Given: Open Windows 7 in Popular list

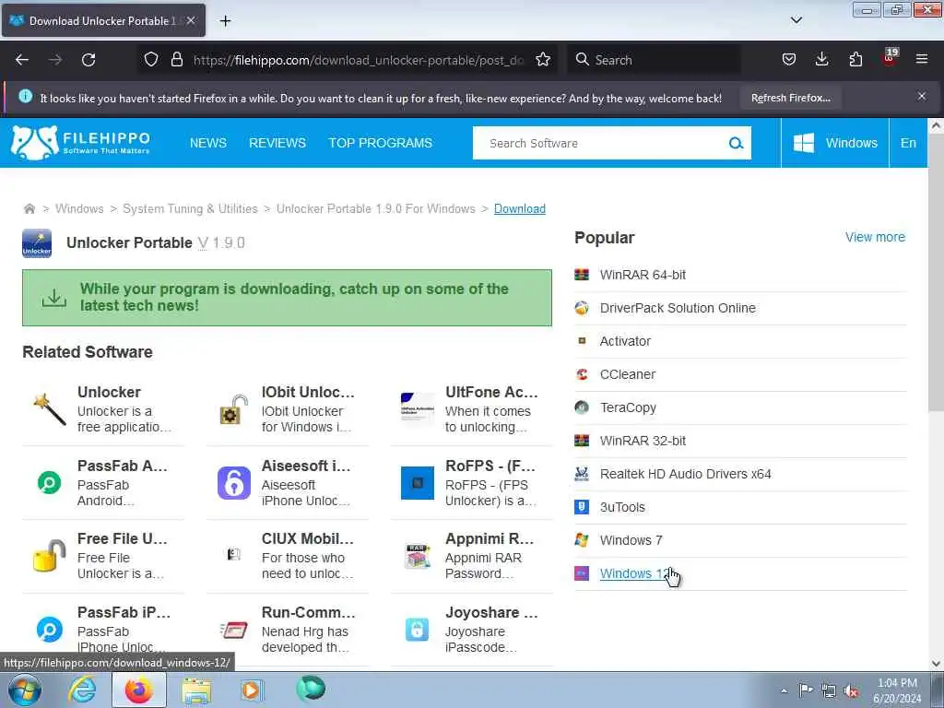Looking at the screenshot, I should (631, 540).
